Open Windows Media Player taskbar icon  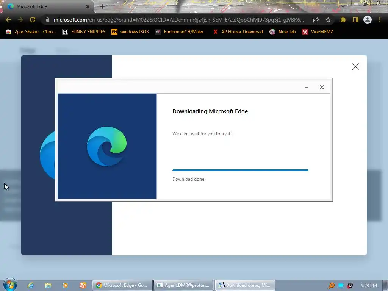pyautogui.click(x=65, y=285)
